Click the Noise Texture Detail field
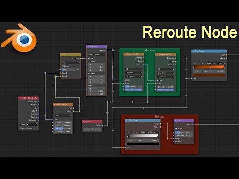Image resolution: width=239 pixels, height=179 pixels. (63, 125)
